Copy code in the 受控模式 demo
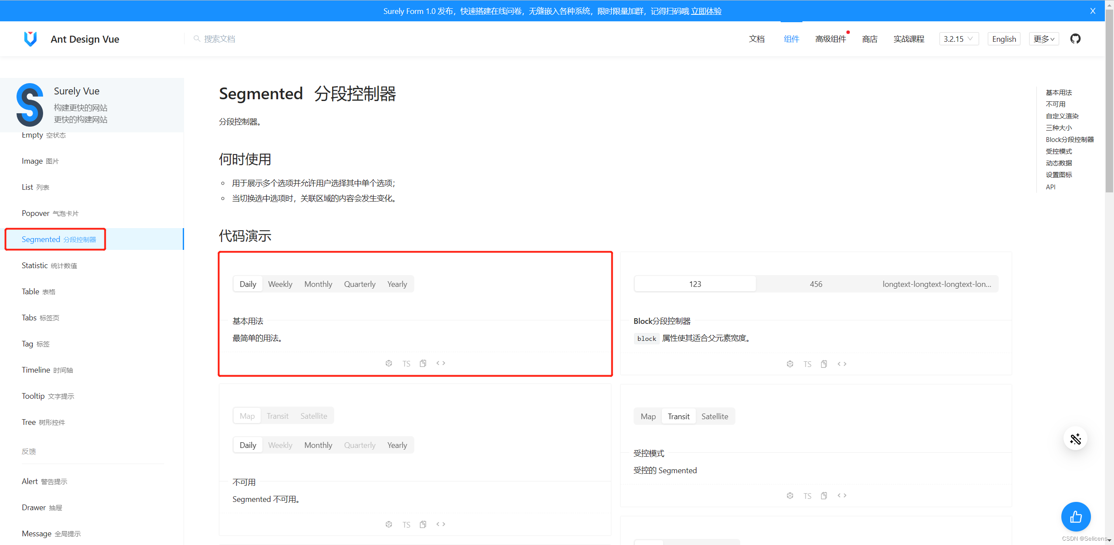The height and width of the screenshot is (545, 1114). coord(824,496)
